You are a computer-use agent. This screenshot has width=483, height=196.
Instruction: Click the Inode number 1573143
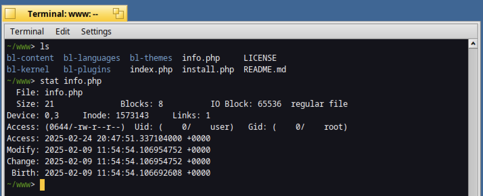132,116
